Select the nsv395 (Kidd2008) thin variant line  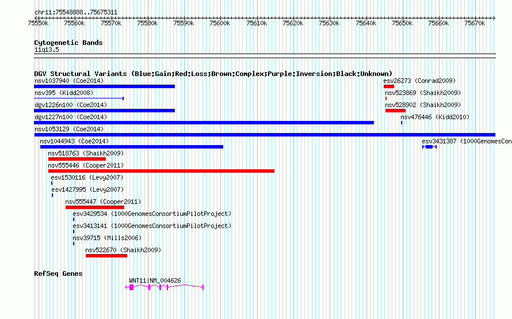pyautogui.click(x=79, y=98)
